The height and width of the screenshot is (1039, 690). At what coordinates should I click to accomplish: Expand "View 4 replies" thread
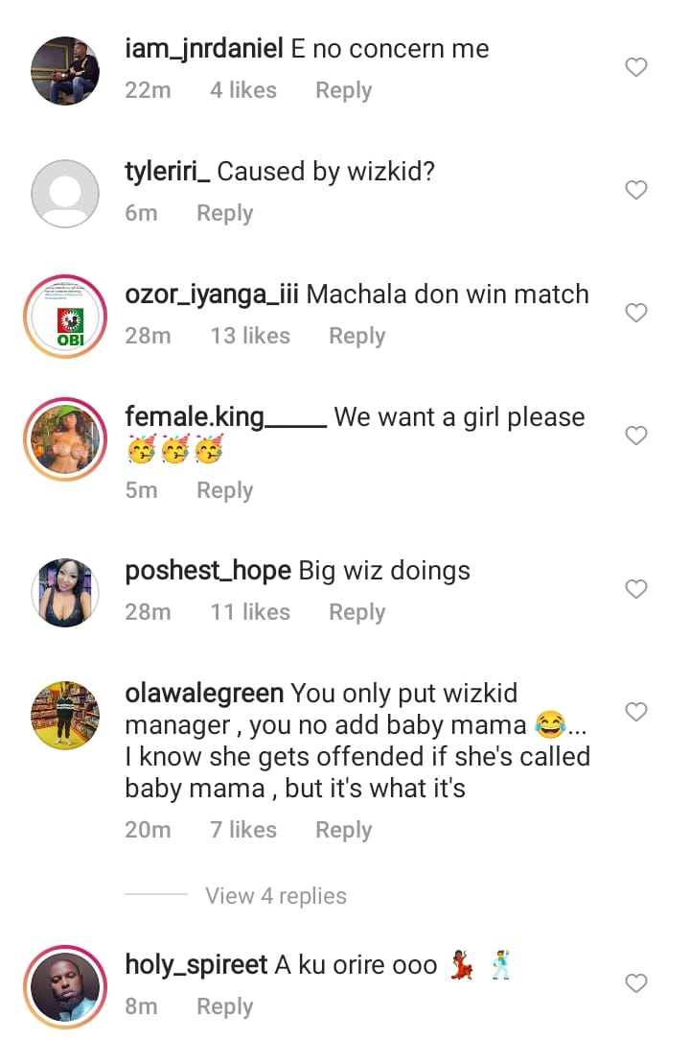click(276, 896)
